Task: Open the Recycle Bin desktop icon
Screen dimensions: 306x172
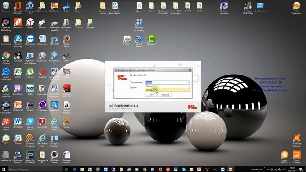Action: click(6, 7)
